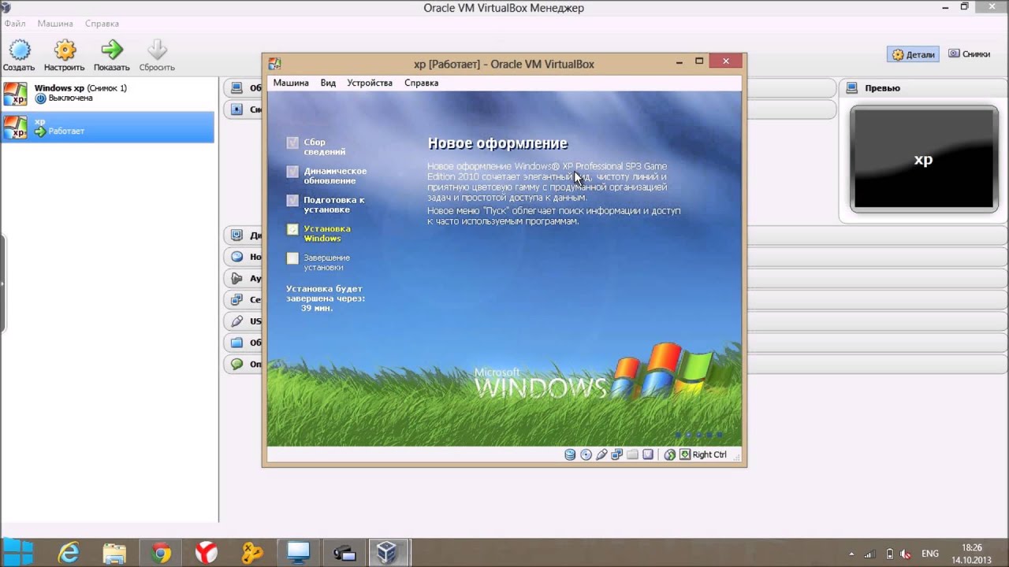Click the Превью section header
This screenshot has height=567, width=1009.
(x=923, y=88)
